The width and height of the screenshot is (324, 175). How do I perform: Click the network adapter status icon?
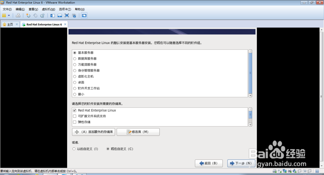click(284, 171)
